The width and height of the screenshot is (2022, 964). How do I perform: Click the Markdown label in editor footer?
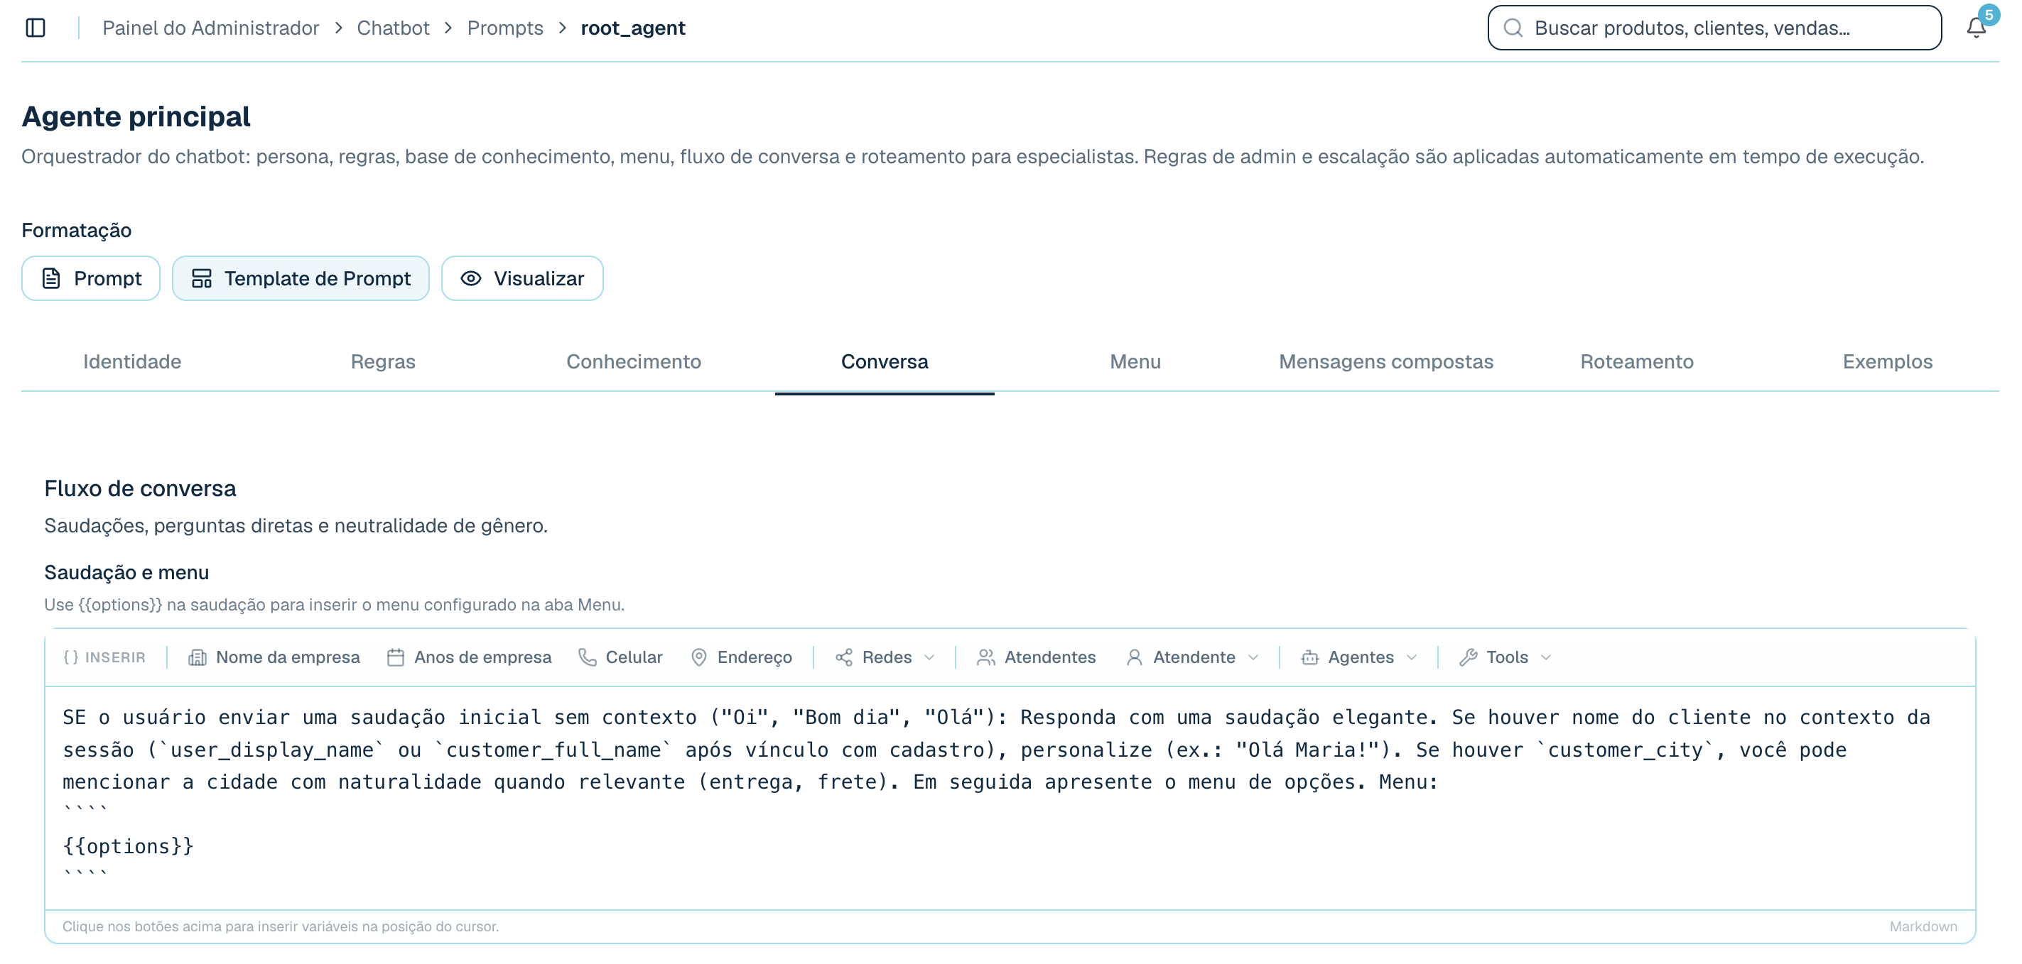tap(1923, 927)
